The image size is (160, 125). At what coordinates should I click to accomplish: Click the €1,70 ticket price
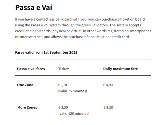point(62,85)
